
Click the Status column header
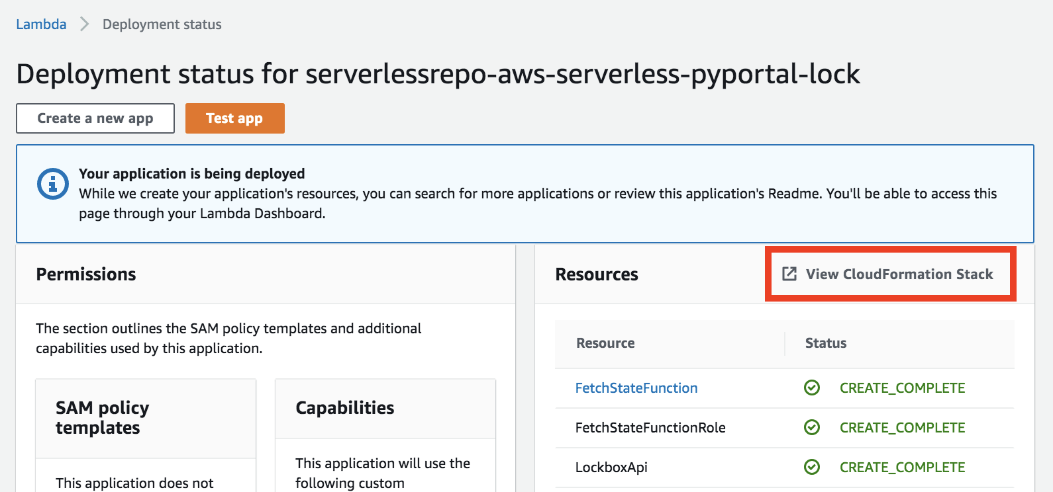click(x=826, y=343)
